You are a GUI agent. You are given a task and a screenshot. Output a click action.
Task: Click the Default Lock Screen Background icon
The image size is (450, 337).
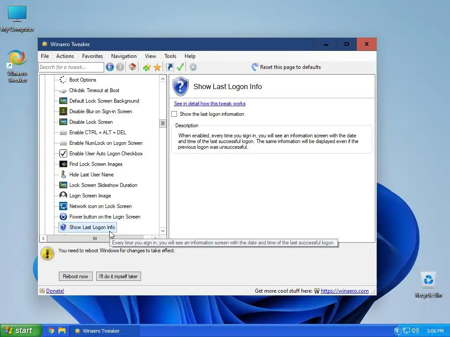pyautogui.click(x=63, y=101)
